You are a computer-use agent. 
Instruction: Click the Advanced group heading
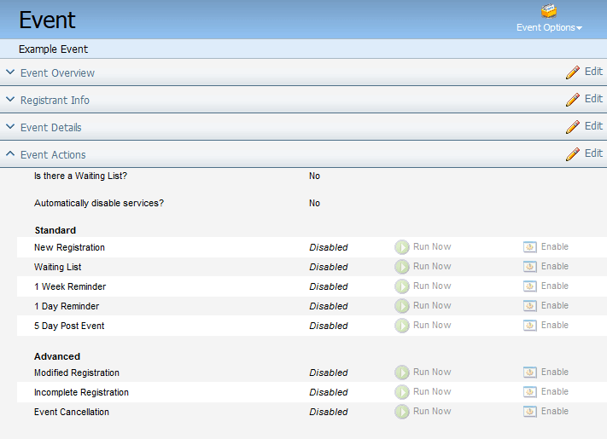pos(57,356)
